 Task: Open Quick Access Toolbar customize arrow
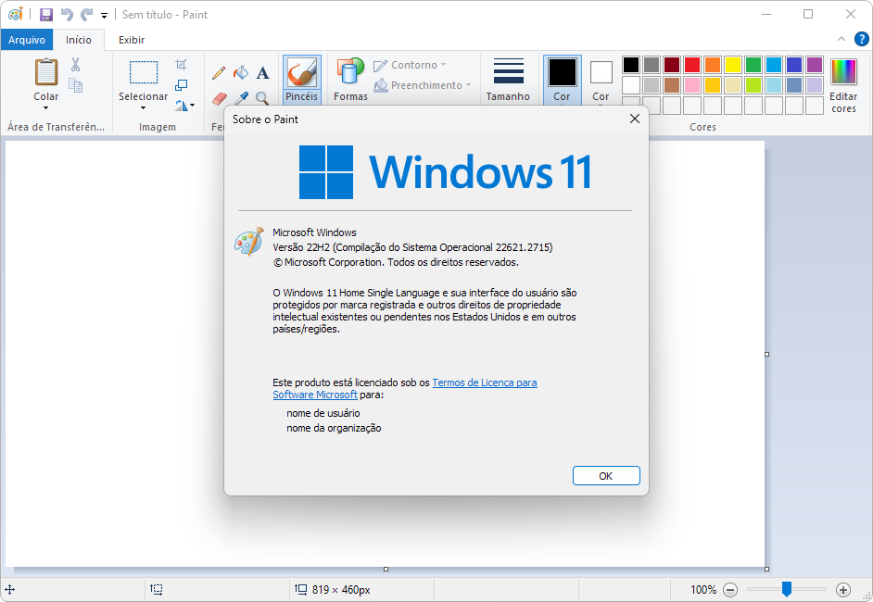[104, 16]
